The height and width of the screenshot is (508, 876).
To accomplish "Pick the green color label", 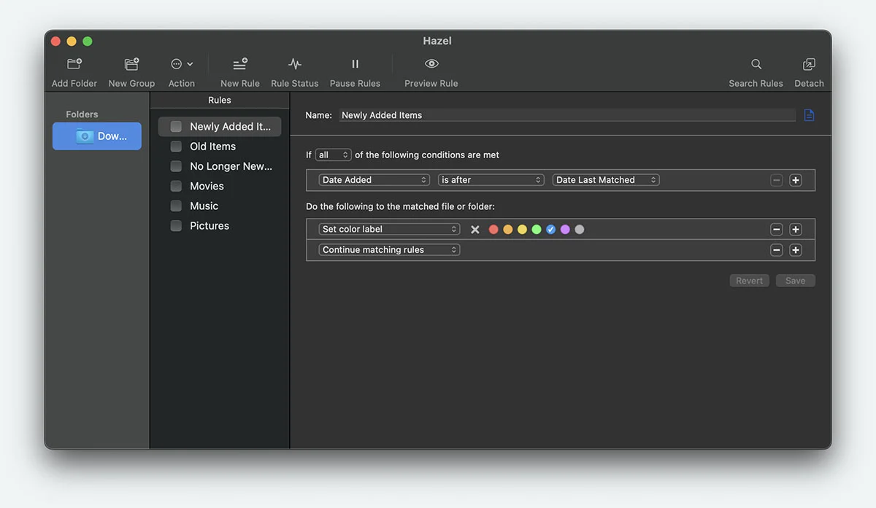I will click(x=537, y=230).
